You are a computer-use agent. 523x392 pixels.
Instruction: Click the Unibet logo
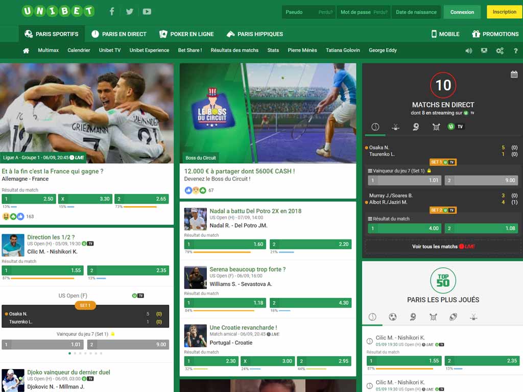[58, 11]
